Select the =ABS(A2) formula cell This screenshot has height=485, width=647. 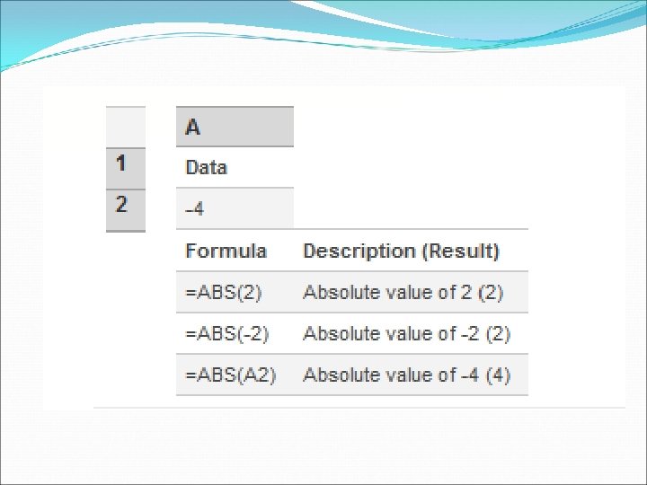(x=235, y=375)
